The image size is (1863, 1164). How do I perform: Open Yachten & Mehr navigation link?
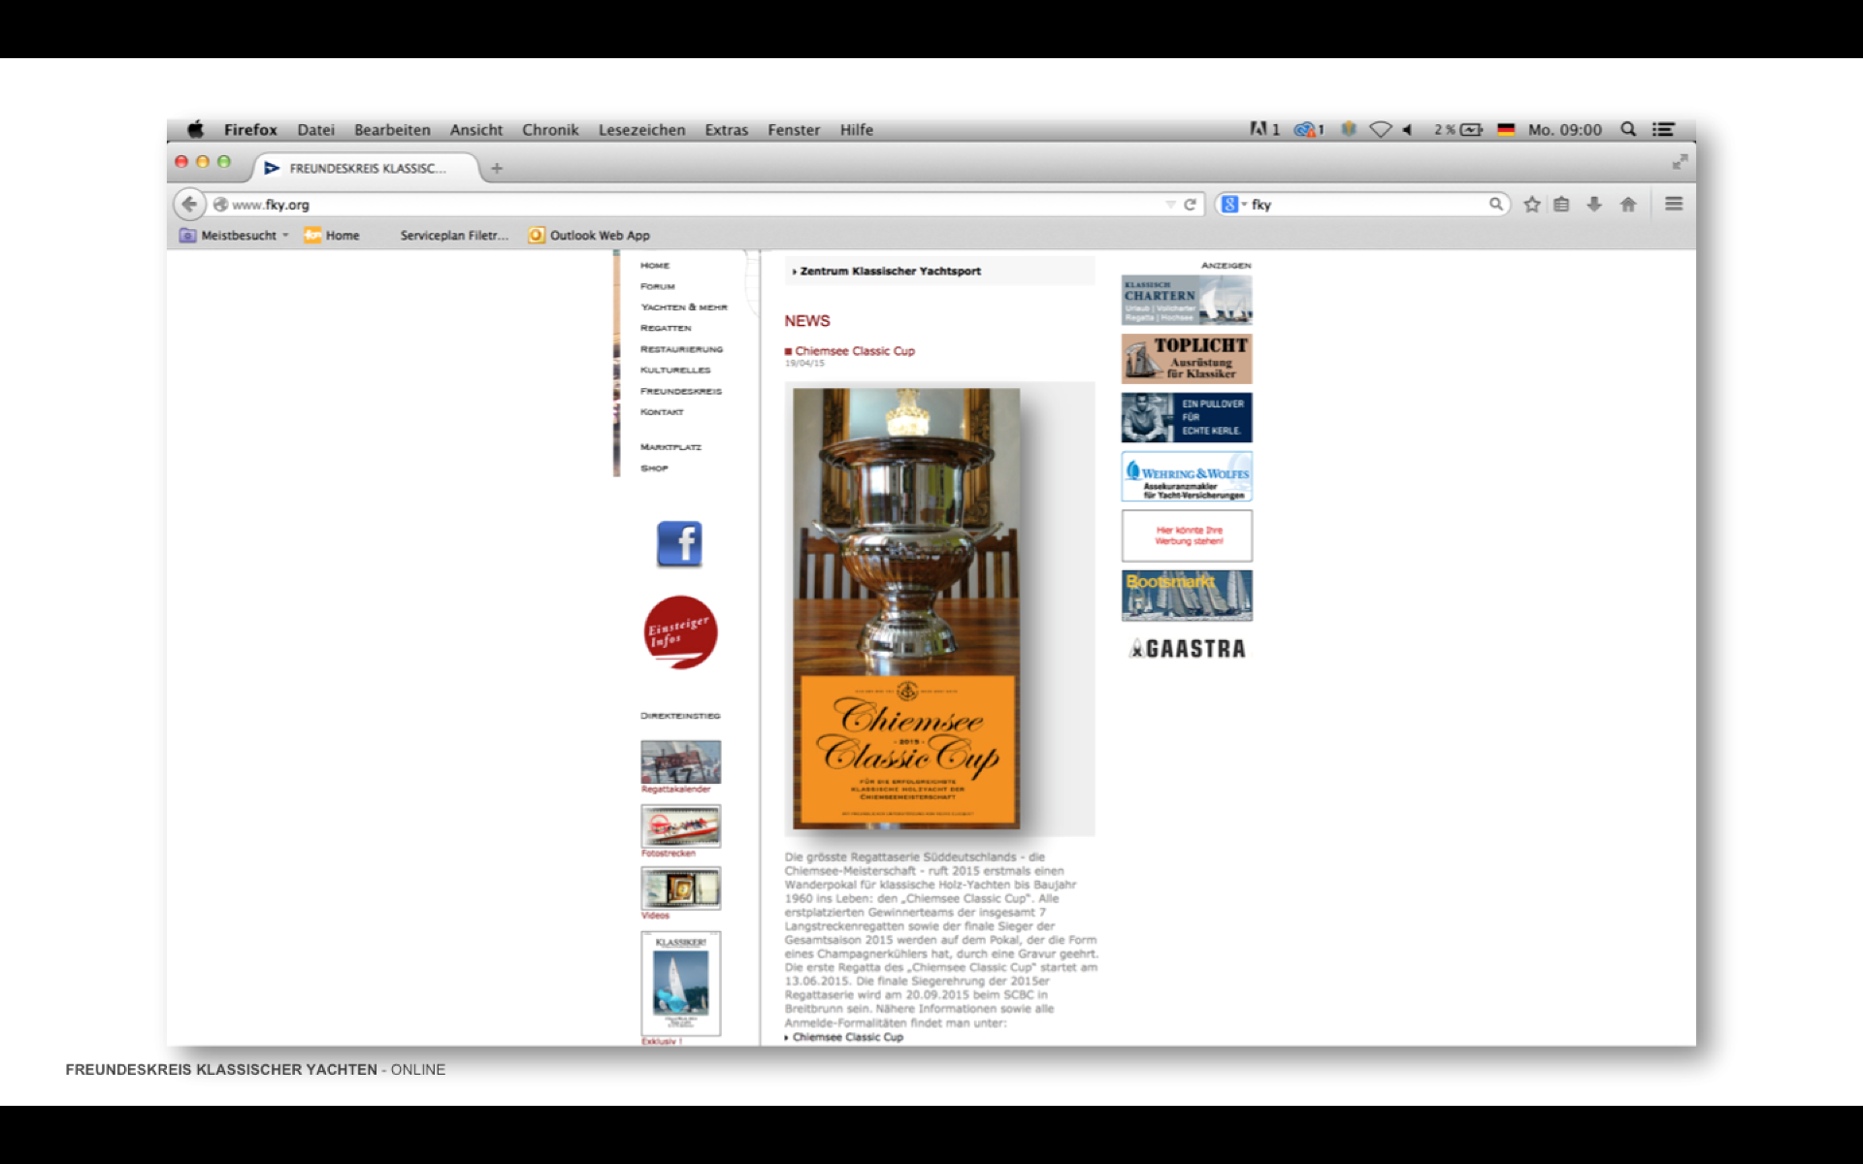683,307
